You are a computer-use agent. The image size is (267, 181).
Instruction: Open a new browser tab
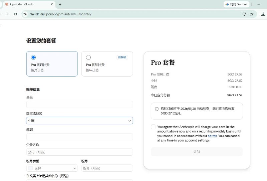tap(60, 4)
